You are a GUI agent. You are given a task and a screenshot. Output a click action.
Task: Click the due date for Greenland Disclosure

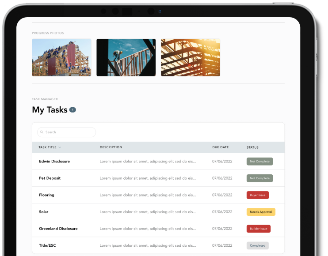click(x=222, y=229)
